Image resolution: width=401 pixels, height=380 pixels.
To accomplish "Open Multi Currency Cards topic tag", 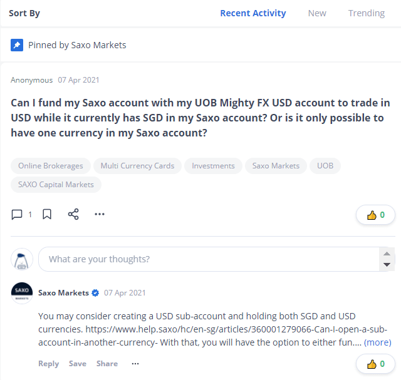I will pos(138,166).
